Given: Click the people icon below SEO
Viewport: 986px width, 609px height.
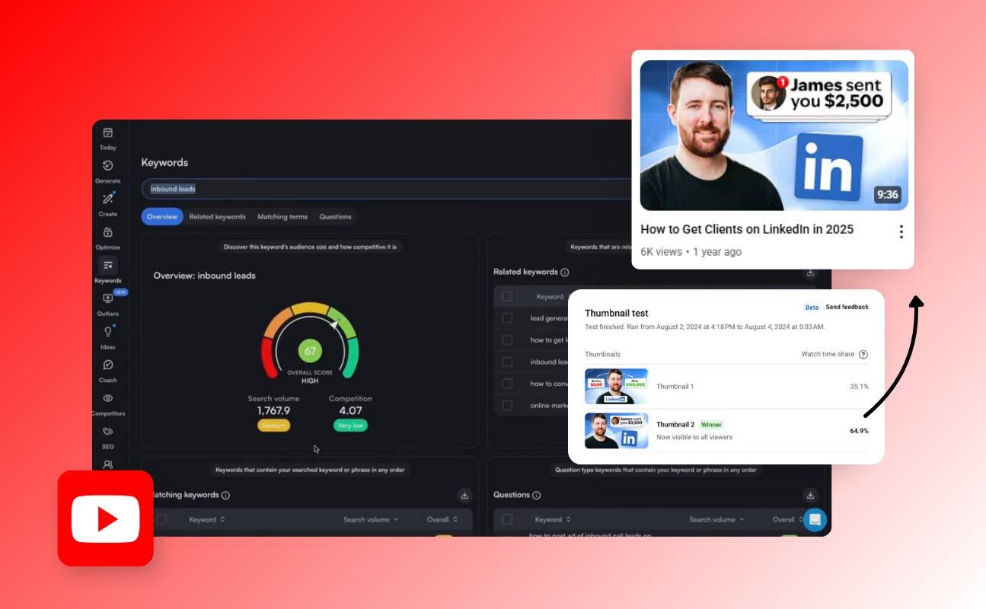Looking at the screenshot, I should 108,464.
